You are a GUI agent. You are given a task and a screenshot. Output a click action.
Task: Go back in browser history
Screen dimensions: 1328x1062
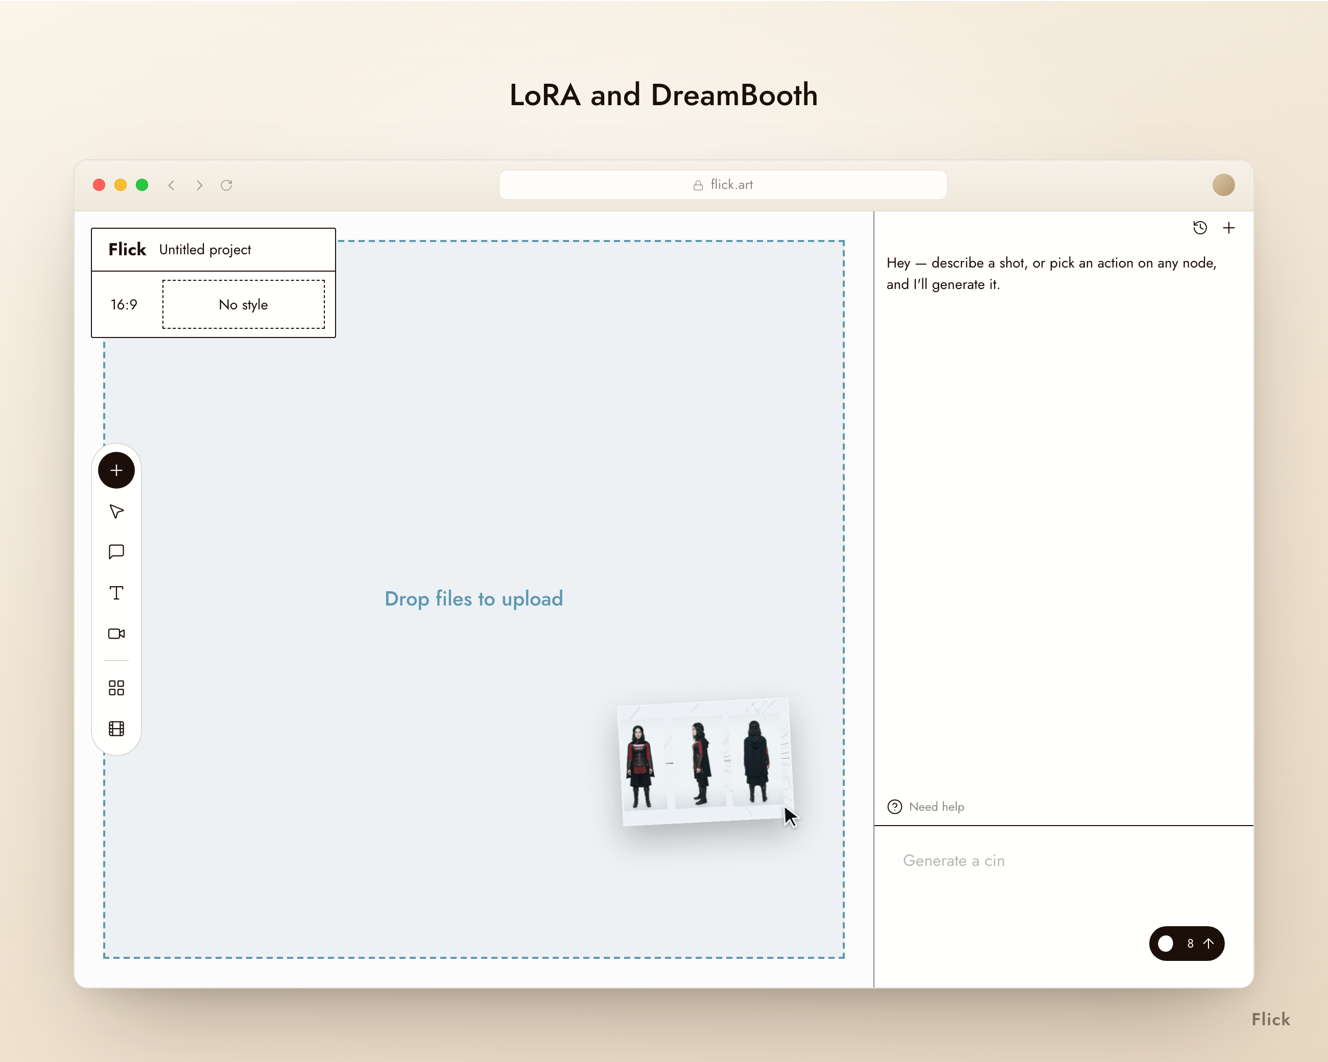click(x=171, y=185)
